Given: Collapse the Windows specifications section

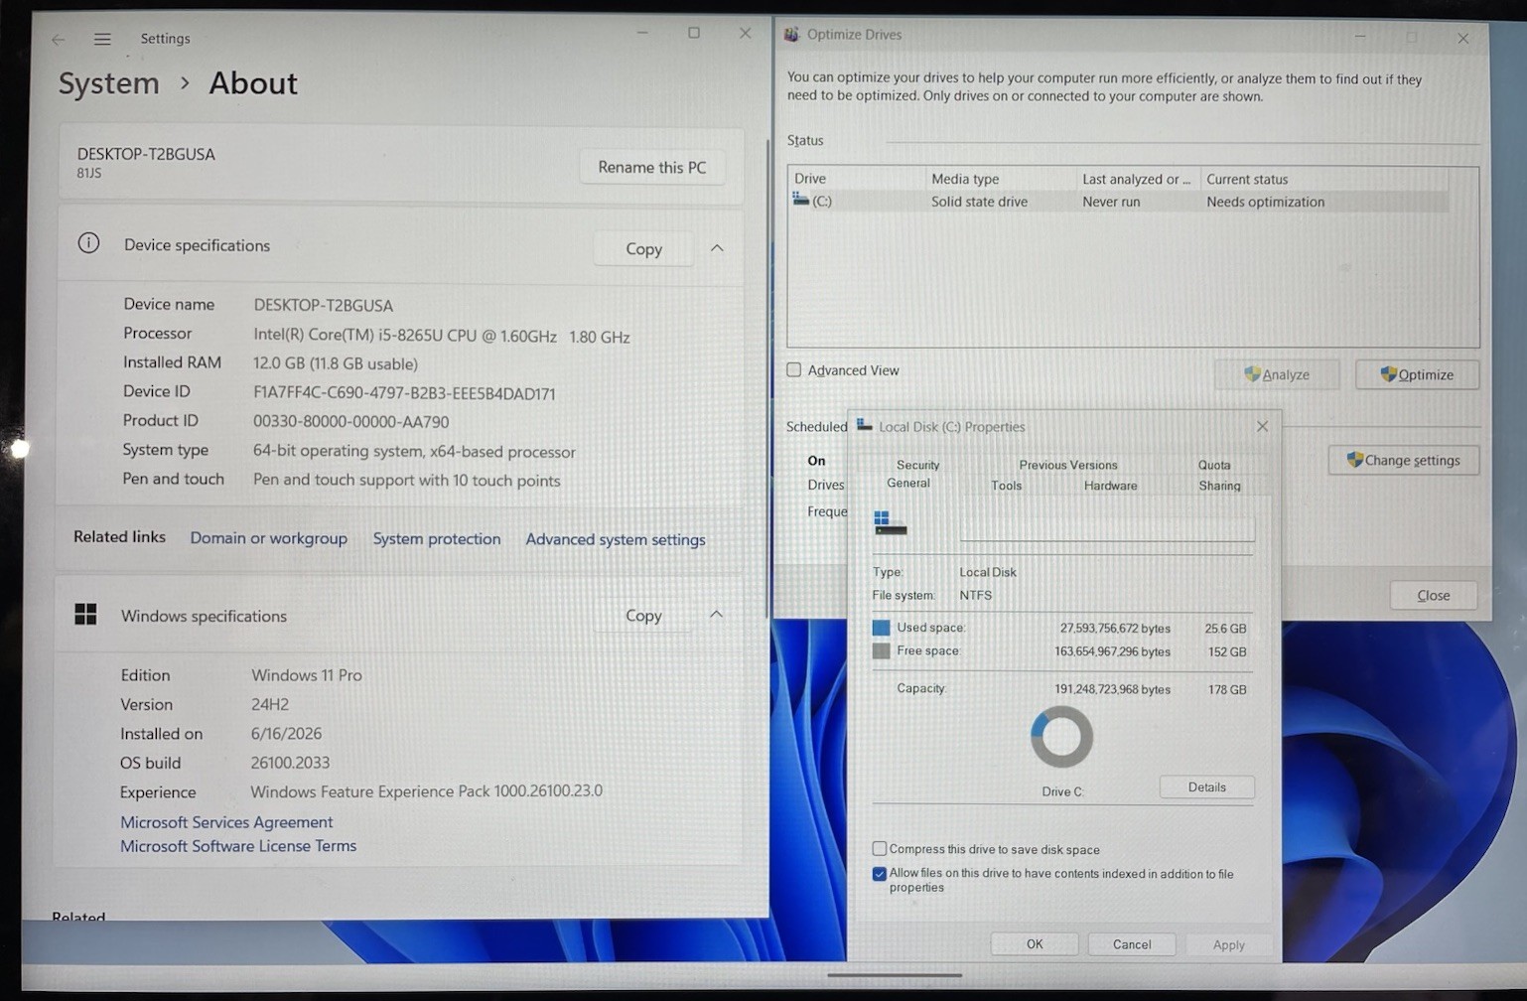Looking at the screenshot, I should coord(716,615).
